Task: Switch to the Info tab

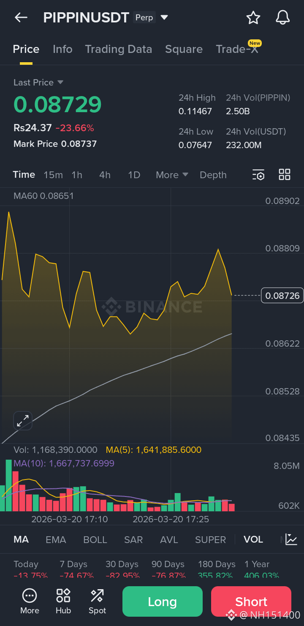Action: (x=62, y=49)
